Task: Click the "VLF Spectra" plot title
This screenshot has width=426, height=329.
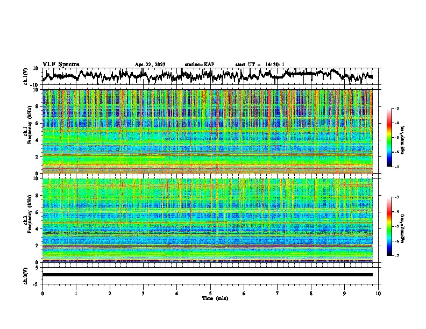Action: point(61,65)
